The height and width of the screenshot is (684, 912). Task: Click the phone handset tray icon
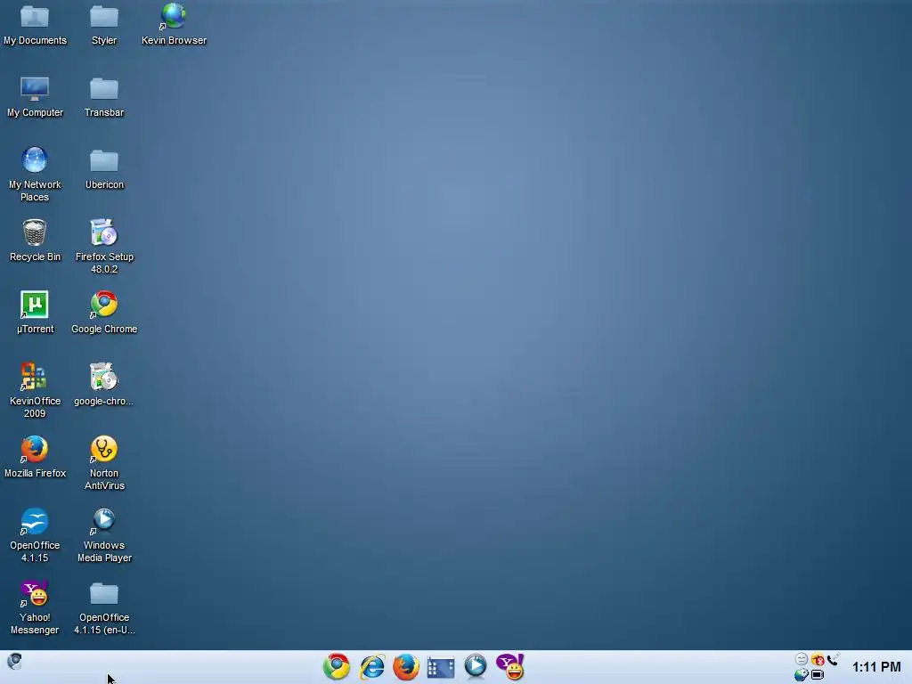click(x=833, y=660)
